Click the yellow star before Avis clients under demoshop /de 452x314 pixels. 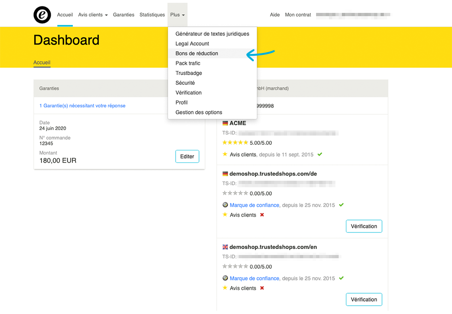[x=225, y=214]
